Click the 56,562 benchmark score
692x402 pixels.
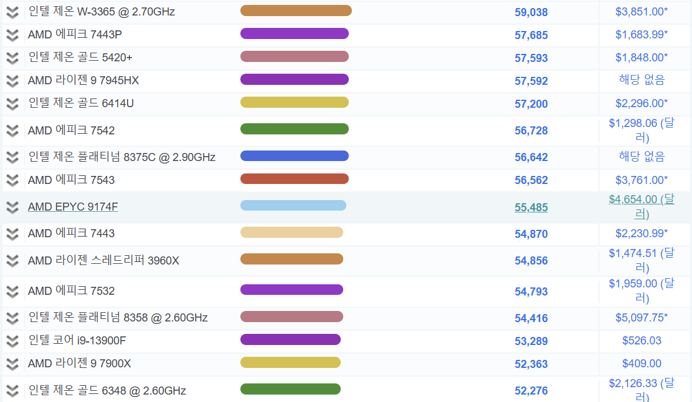click(531, 180)
